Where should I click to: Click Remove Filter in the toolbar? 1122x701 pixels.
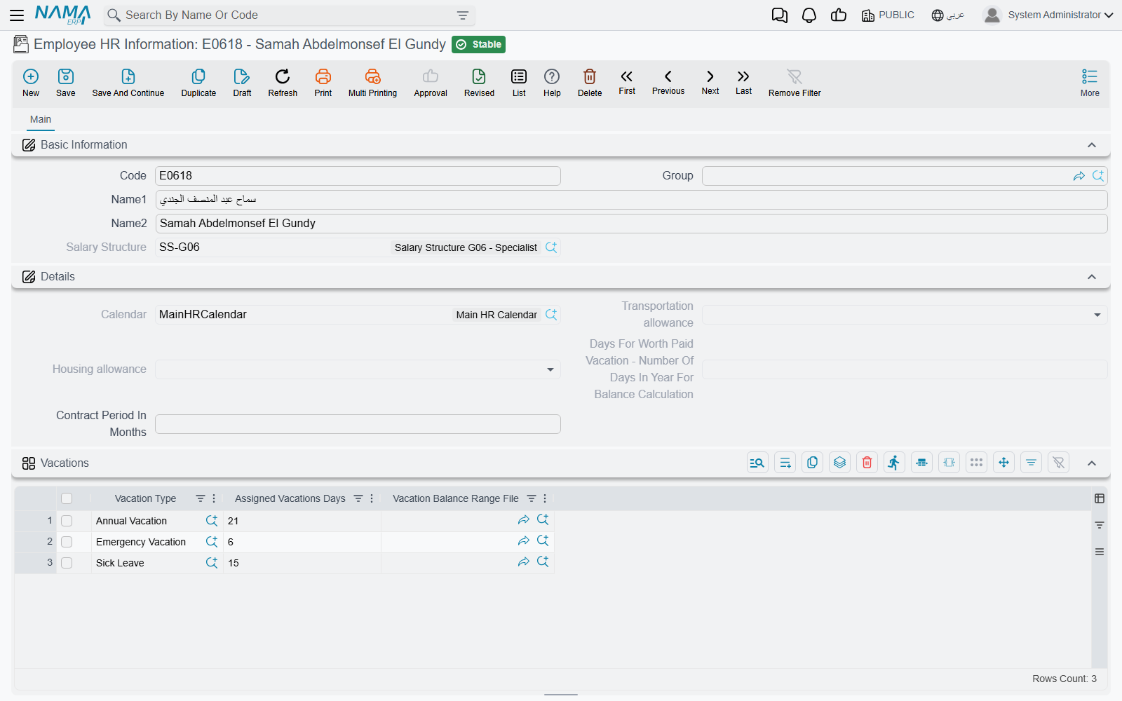pyautogui.click(x=795, y=83)
